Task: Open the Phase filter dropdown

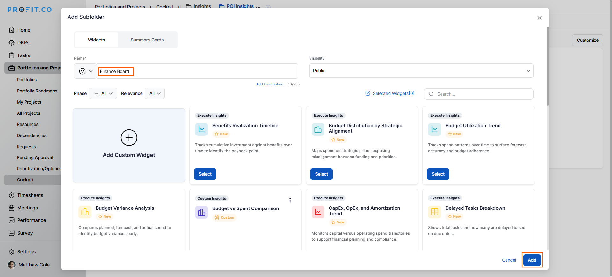Action: tap(103, 93)
